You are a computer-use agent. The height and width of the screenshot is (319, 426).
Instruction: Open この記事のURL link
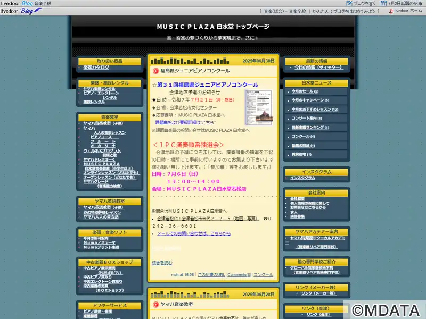[x=211, y=275]
